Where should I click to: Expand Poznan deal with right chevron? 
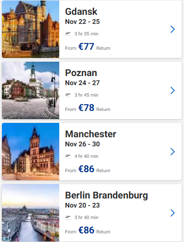point(173,90)
